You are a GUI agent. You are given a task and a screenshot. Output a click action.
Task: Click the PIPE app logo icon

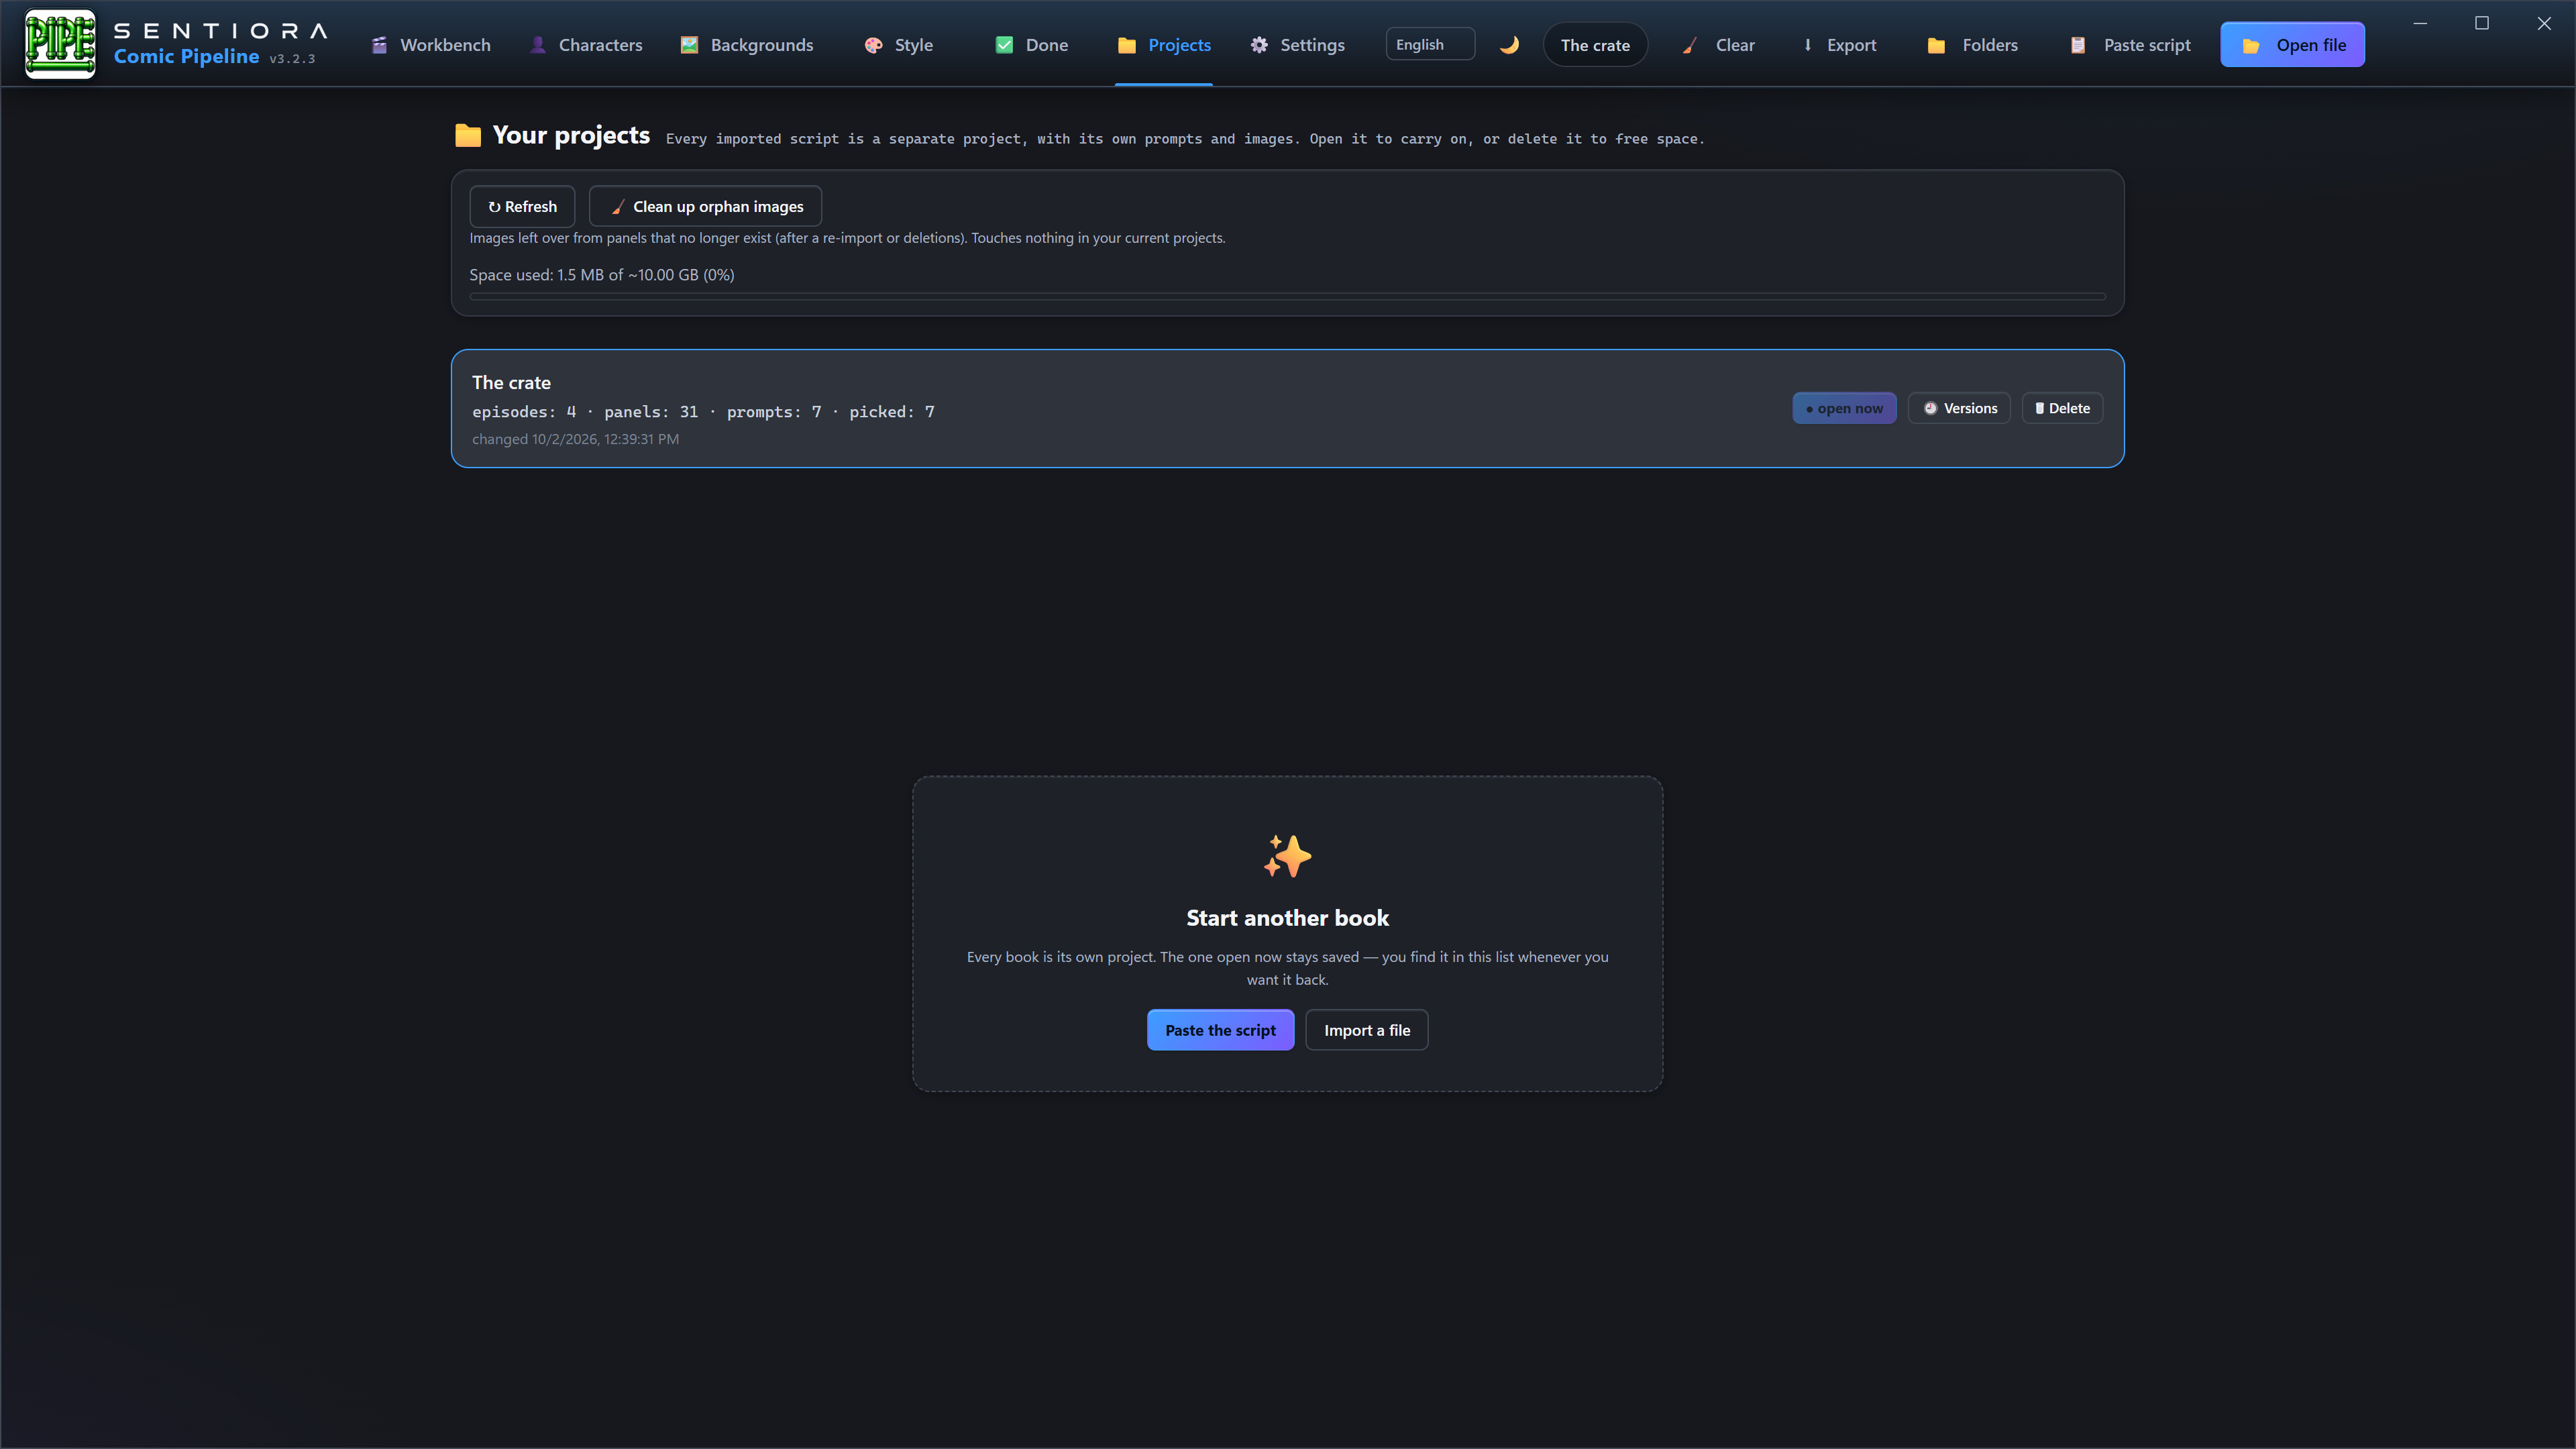click(60, 44)
